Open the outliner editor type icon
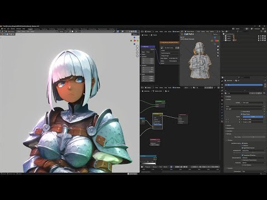Viewport: 267px width, 200px height. [x=224, y=32]
